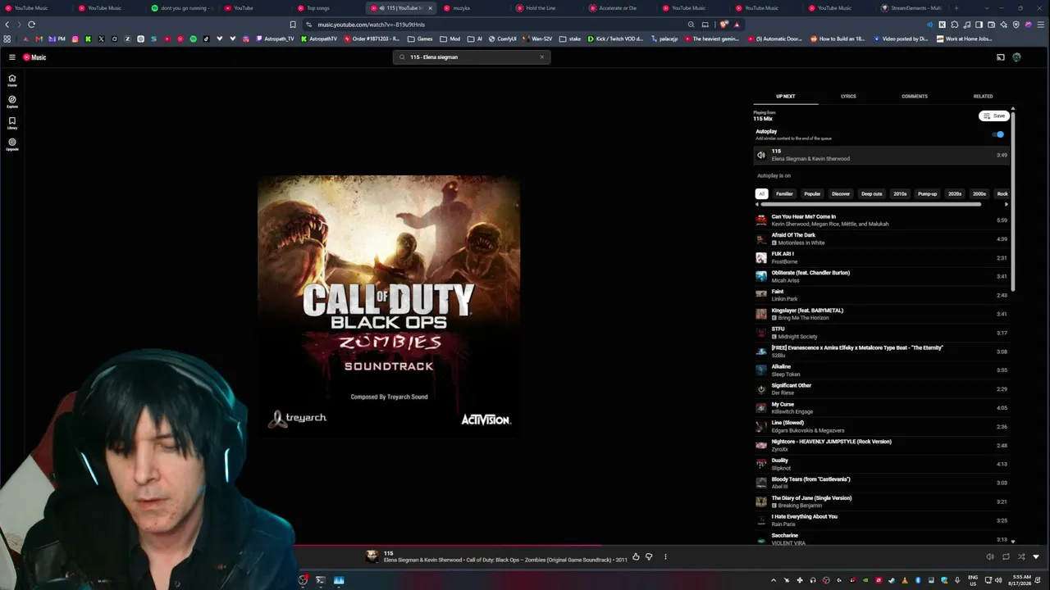Switch to the Related tab

pos(983,97)
